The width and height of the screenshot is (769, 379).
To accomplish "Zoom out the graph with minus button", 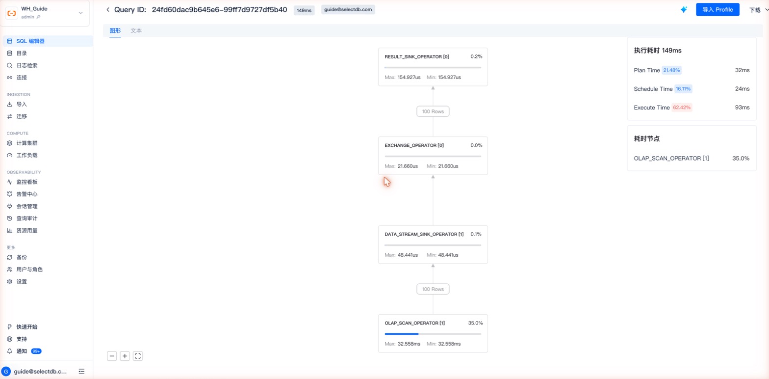I will (x=112, y=356).
